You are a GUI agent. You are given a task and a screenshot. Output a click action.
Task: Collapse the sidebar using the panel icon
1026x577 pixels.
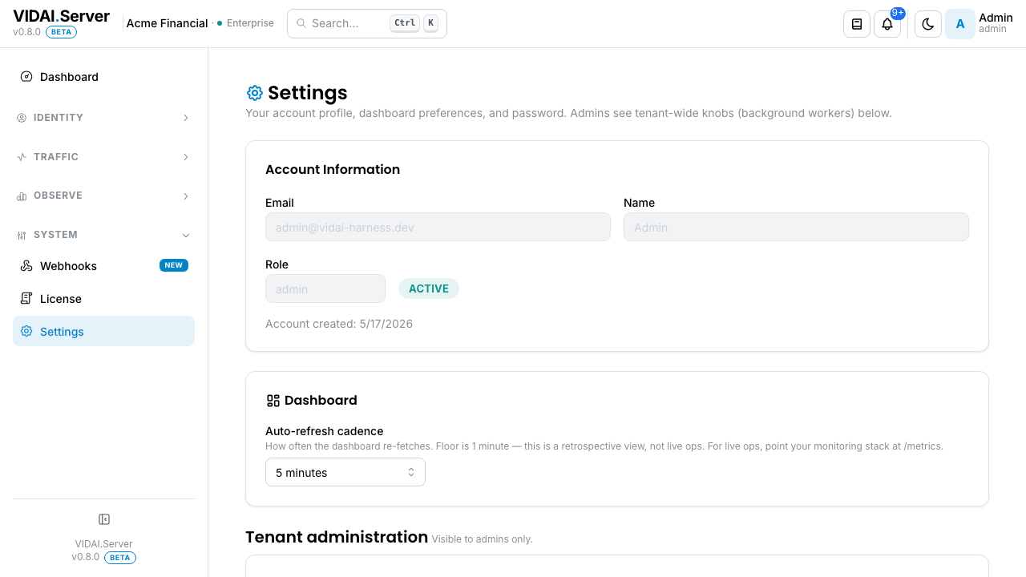(104, 519)
